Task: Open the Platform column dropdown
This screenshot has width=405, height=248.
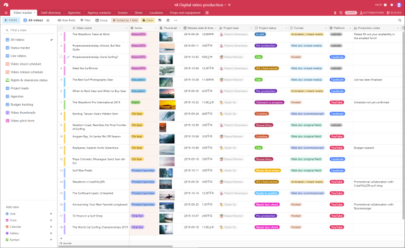Action: (x=350, y=28)
